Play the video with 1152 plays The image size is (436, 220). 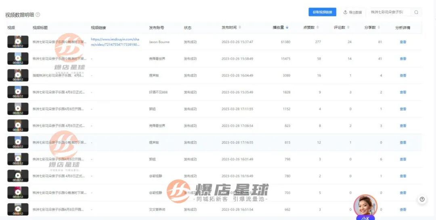[x=18, y=109]
